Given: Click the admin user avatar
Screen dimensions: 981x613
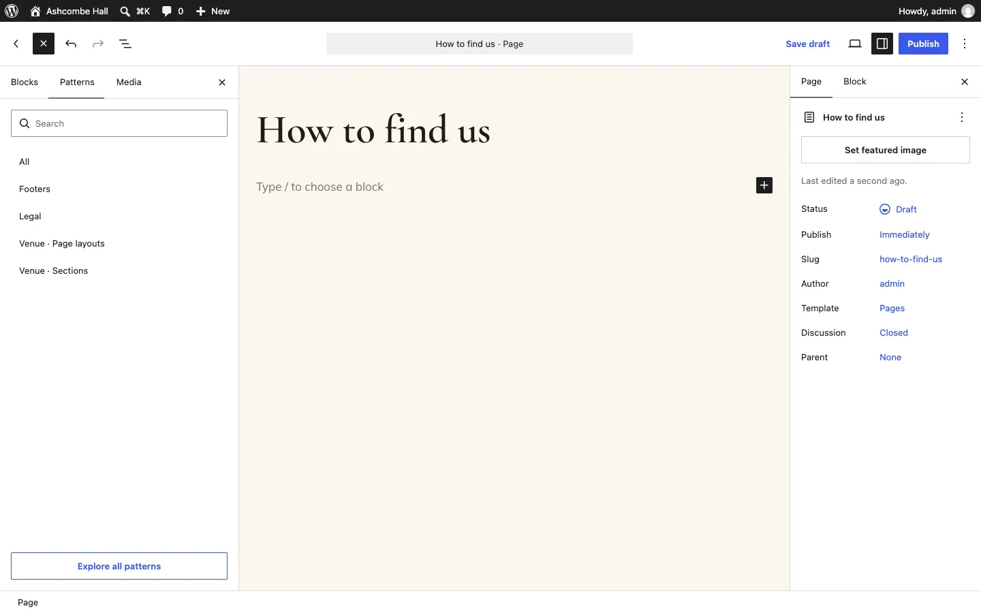Looking at the screenshot, I should click(968, 11).
